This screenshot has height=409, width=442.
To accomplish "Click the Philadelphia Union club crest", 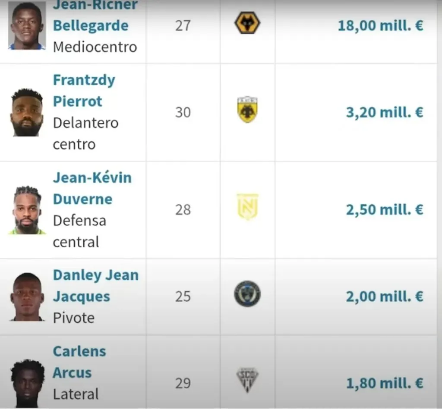I will point(247,294).
